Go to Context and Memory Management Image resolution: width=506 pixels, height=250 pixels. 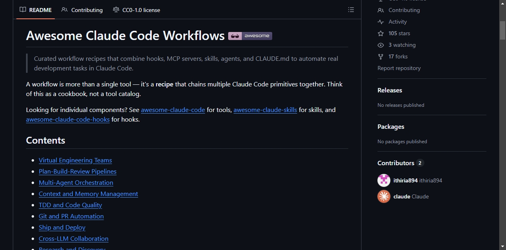pos(88,194)
